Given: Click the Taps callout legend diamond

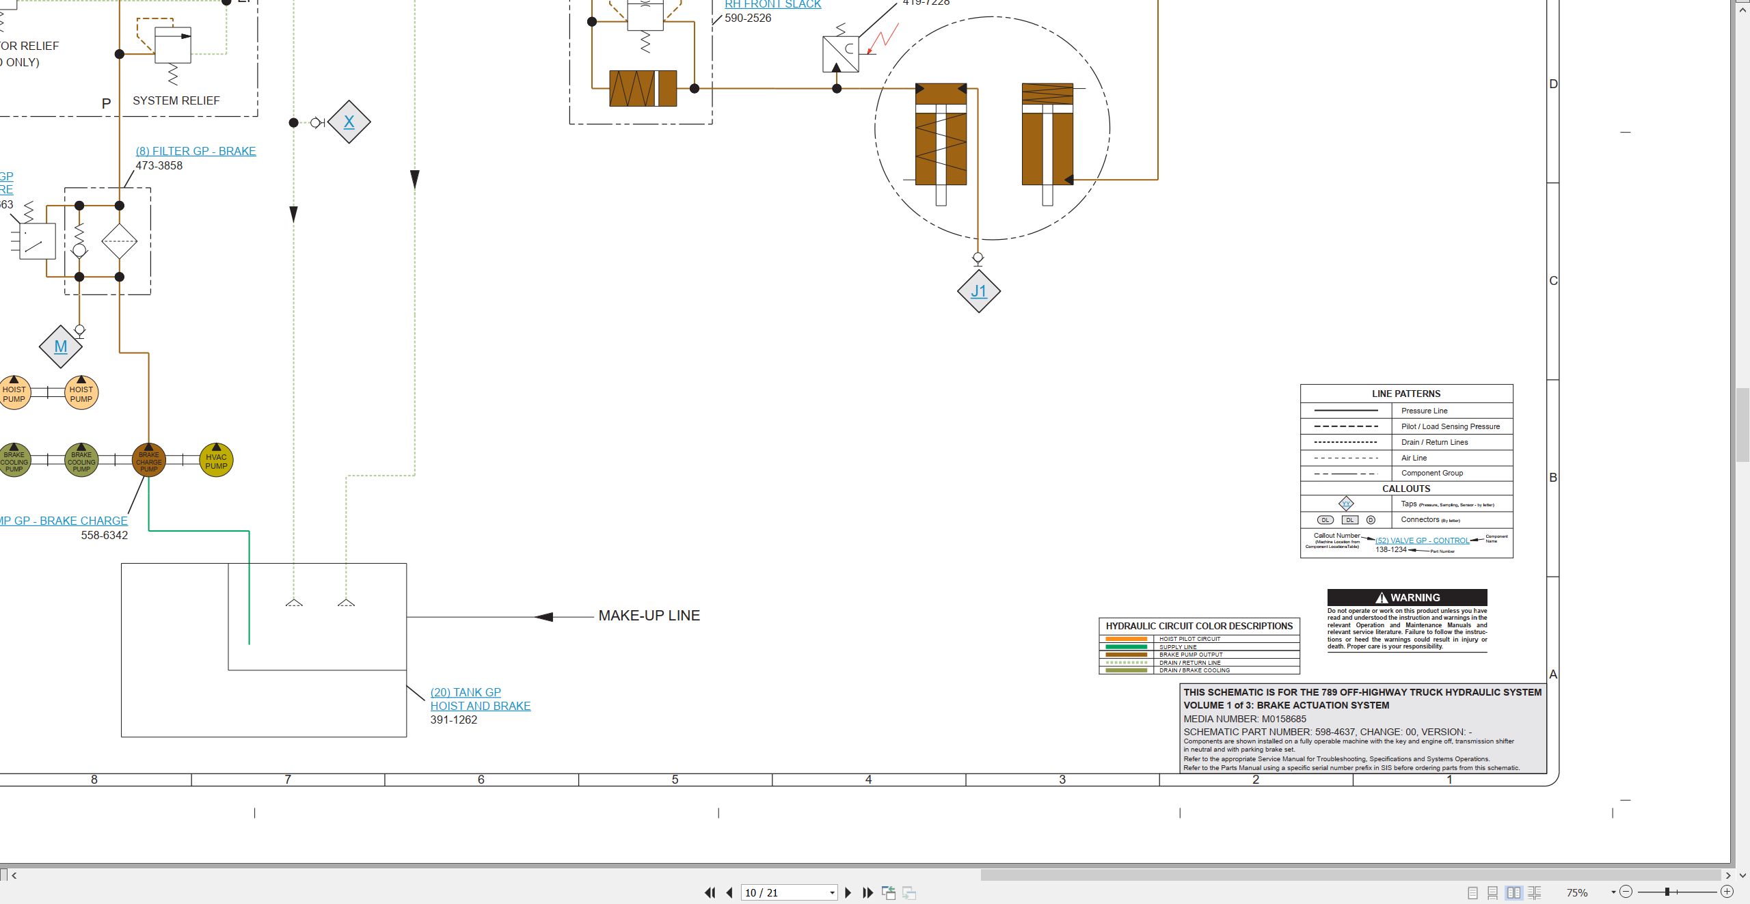Looking at the screenshot, I should (1346, 504).
